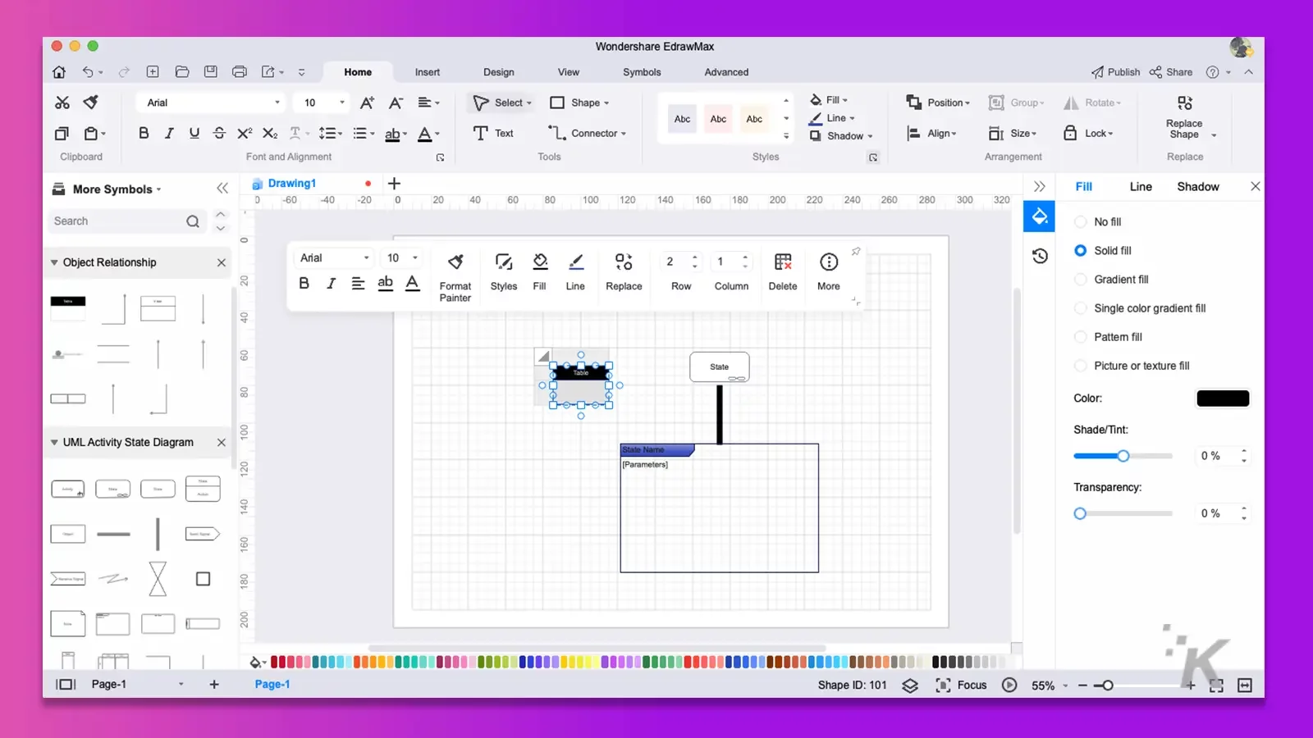Collapse the symbols panel with double chevron
The image size is (1313, 738).
pos(222,189)
